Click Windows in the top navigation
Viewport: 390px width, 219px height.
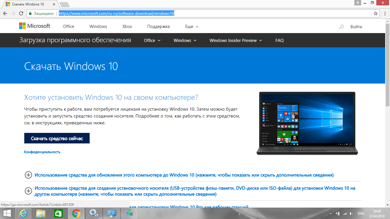98,27
